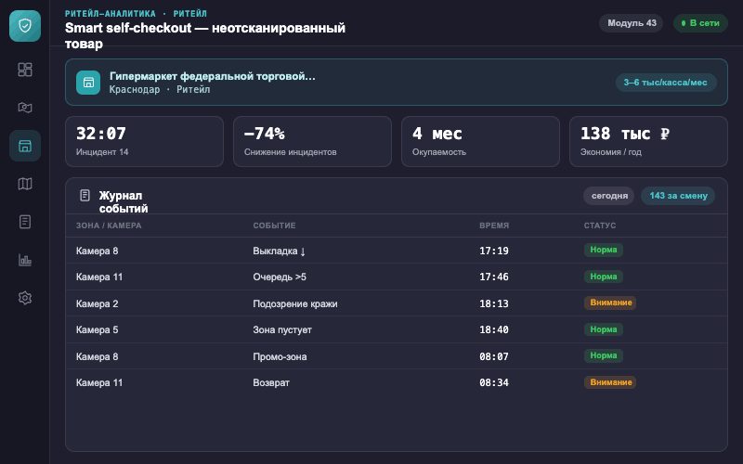Click the РИТЕЙЛ-АНАЛИТИКА · РИТЕЙЛ breadcrumb
The image size is (743, 464).
pyautogui.click(x=136, y=14)
